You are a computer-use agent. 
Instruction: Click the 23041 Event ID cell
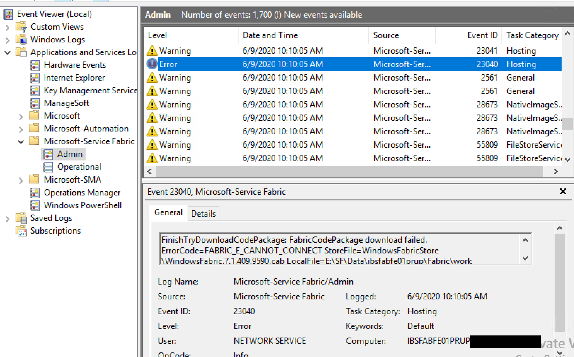487,51
